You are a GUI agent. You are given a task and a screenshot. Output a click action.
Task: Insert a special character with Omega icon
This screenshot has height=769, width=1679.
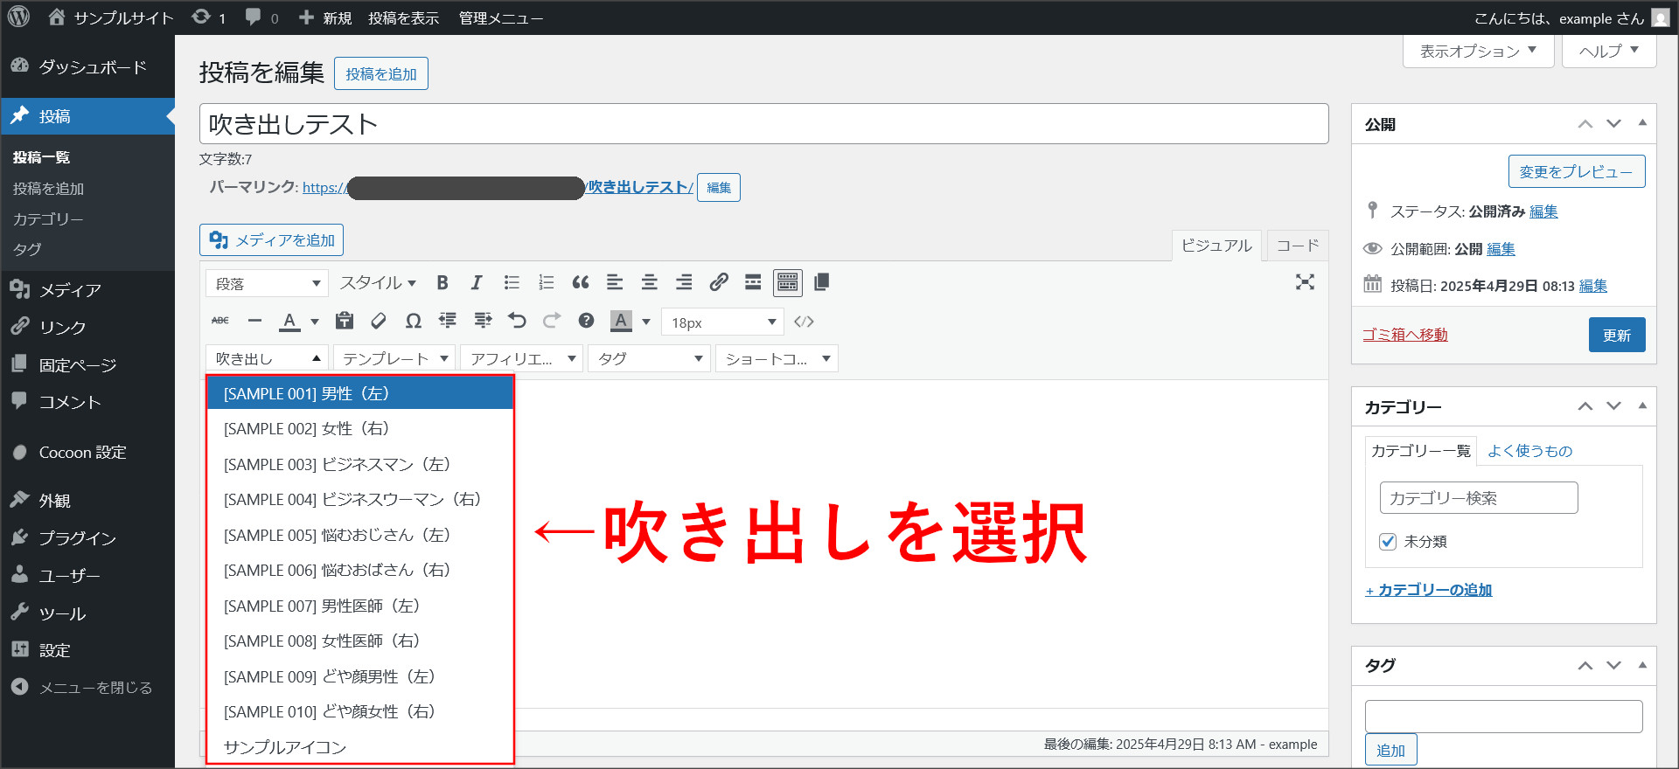point(414,322)
